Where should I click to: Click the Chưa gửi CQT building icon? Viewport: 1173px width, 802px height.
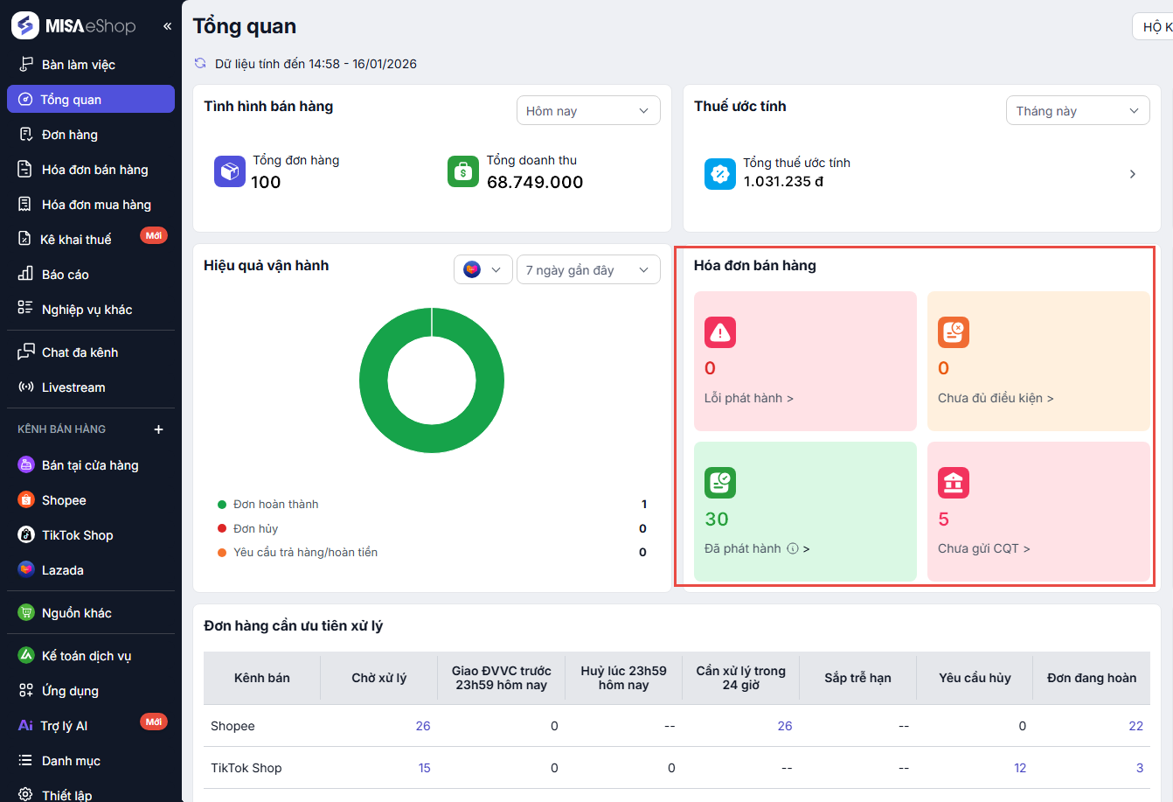[953, 483]
